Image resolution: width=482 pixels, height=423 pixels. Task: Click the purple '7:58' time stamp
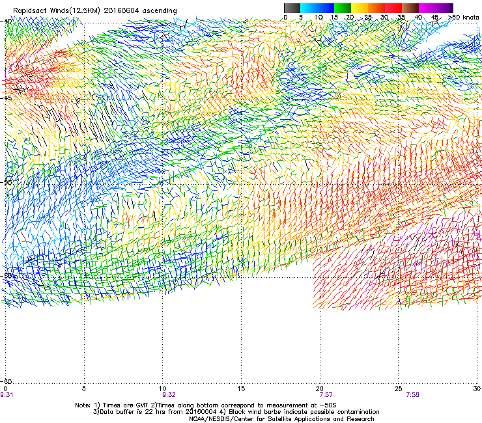pyautogui.click(x=412, y=395)
